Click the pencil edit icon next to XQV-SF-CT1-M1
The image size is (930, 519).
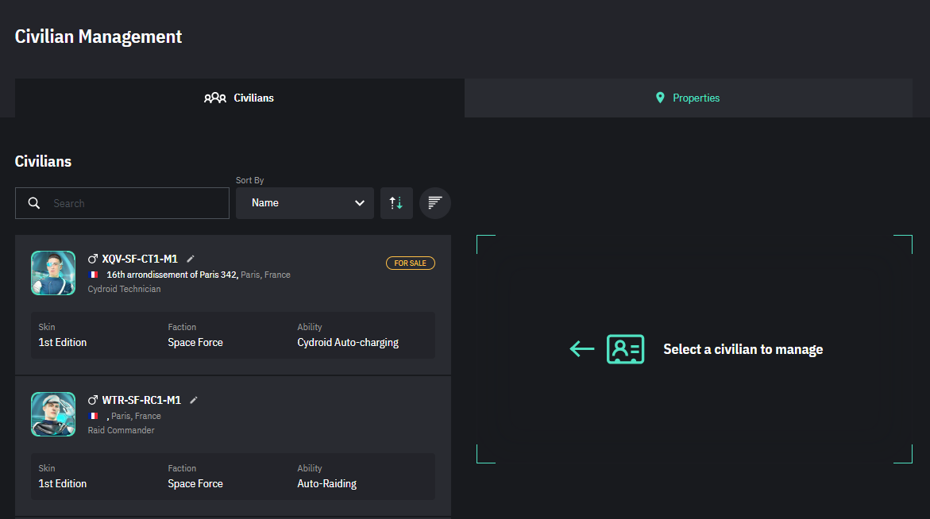coord(191,259)
